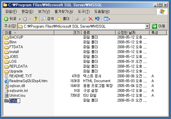Image resolution: width=171 pixels, height=119 pixels.
Task: Select the sqlsun.dll file name
Action: (x=17, y=86)
